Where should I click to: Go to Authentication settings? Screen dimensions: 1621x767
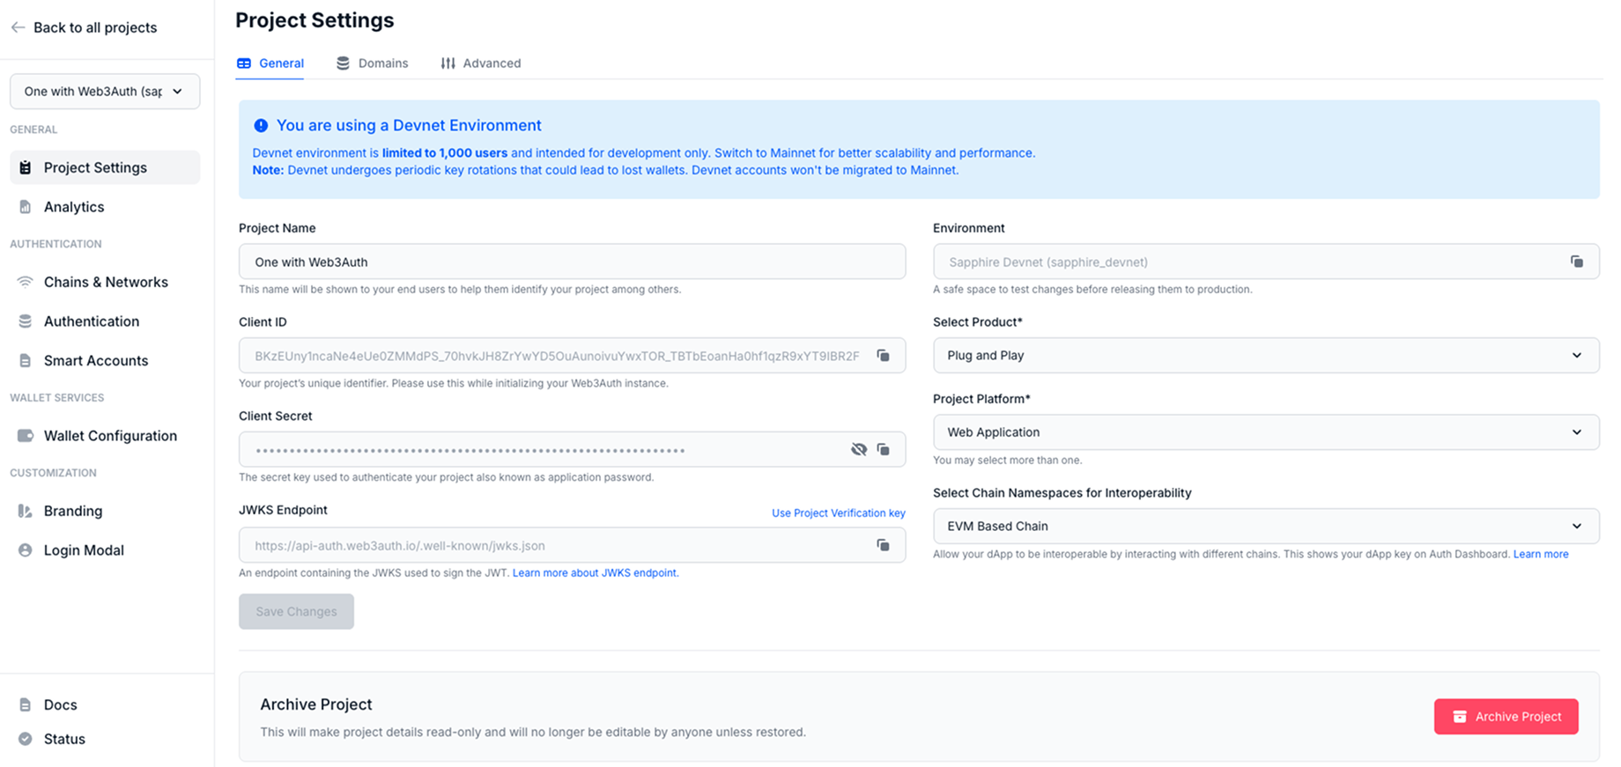coord(91,321)
